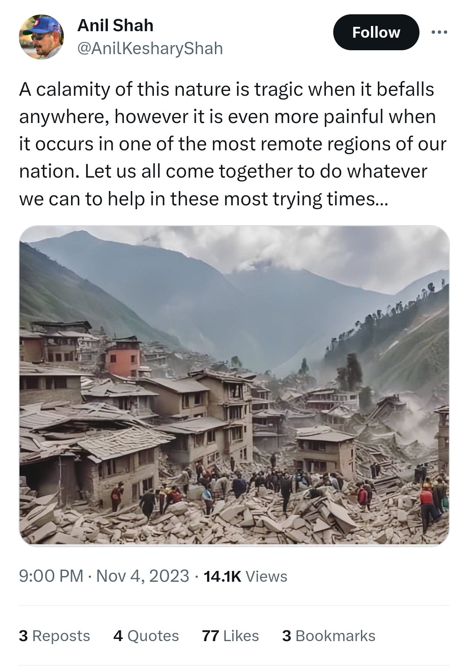
Task: Show the 77 Likes list
Action: [231, 635]
